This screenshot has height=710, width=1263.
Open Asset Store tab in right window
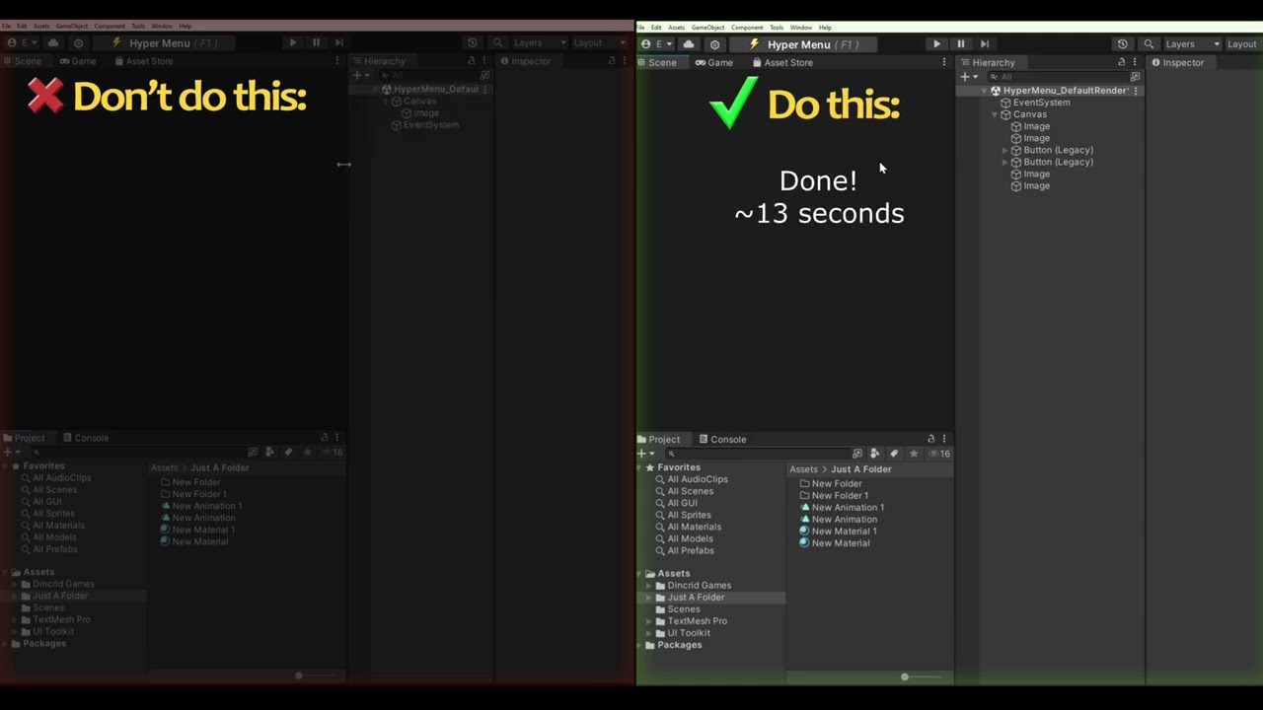(x=782, y=62)
